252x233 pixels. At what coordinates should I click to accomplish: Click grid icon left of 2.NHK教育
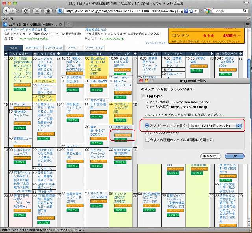[35, 54]
